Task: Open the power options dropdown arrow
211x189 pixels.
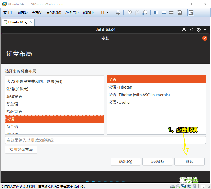Action: 108,12
